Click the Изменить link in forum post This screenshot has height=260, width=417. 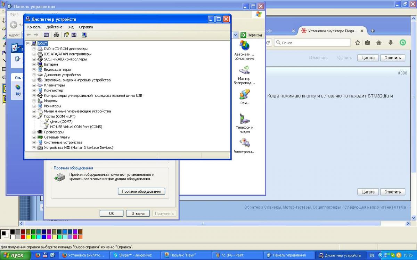318,58
